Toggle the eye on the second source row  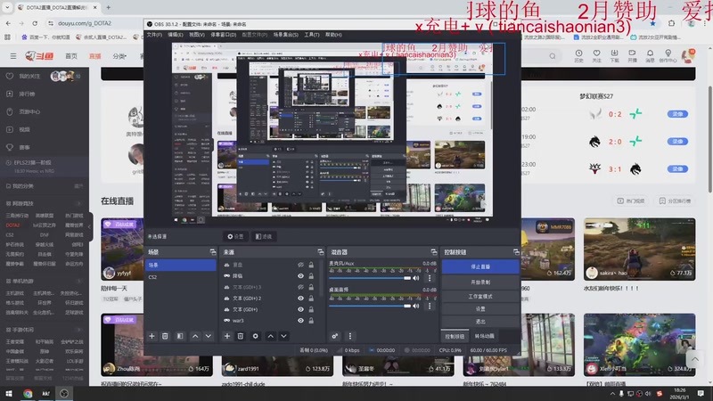click(x=300, y=276)
